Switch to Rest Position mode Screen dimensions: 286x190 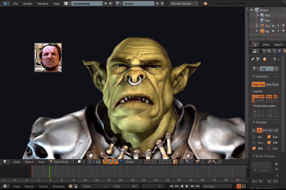(272, 84)
